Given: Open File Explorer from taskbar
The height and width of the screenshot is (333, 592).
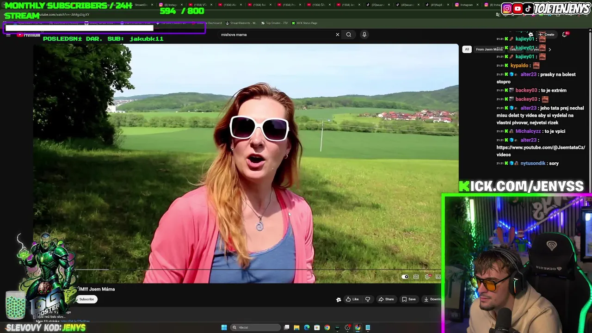Looking at the screenshot, I should coord(296,327).
